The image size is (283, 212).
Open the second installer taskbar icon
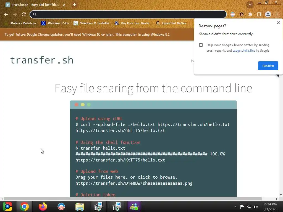pos(117,206)
